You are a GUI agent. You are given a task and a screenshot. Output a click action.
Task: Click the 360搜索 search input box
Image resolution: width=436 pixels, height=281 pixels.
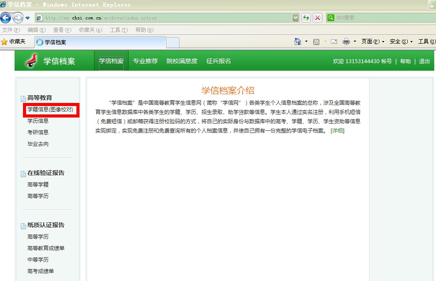pos(385,18)
